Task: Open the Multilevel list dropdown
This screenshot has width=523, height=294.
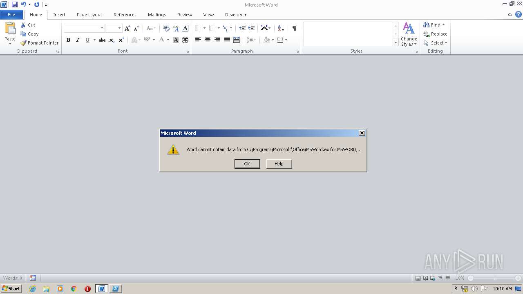Action: click(x=231, y=28)
